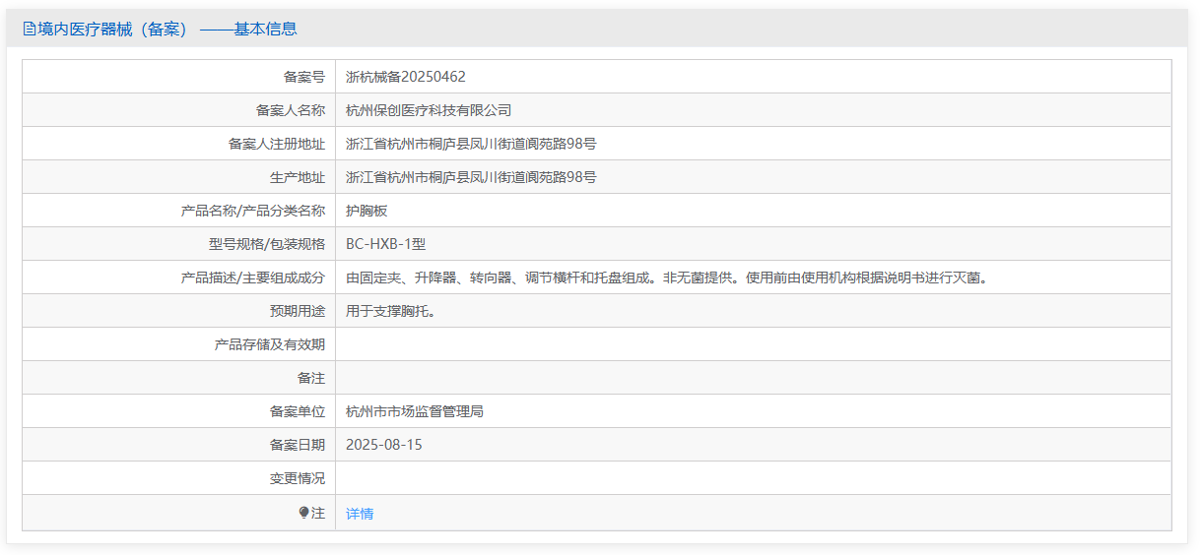Click the lightbulb icon next to 注
This screenshot has width=1201, height=555.
click(x=303, y=513)
